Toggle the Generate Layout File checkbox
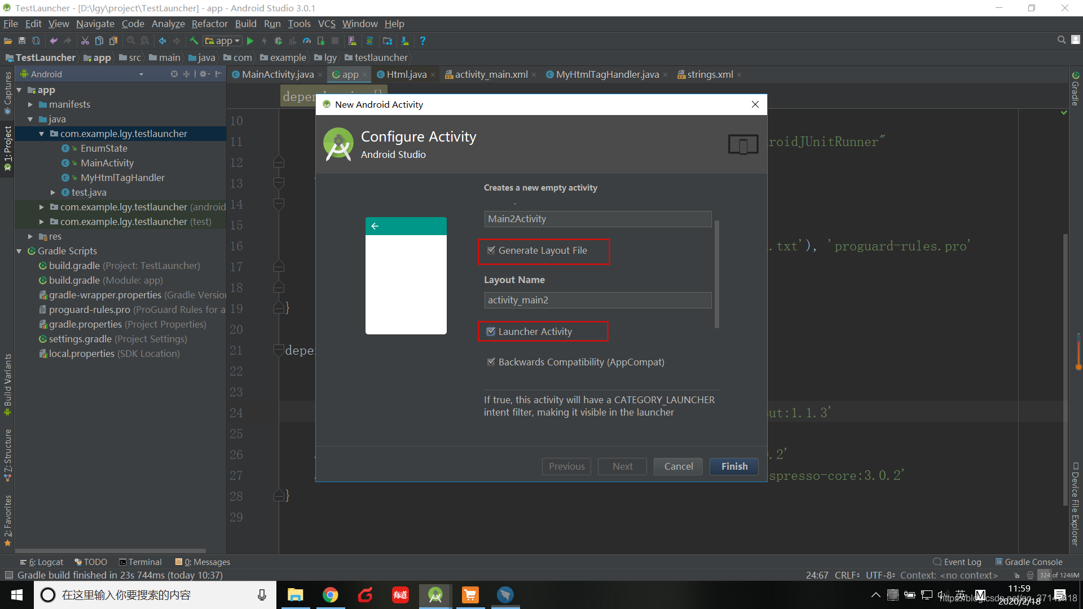 coord(491,250)
